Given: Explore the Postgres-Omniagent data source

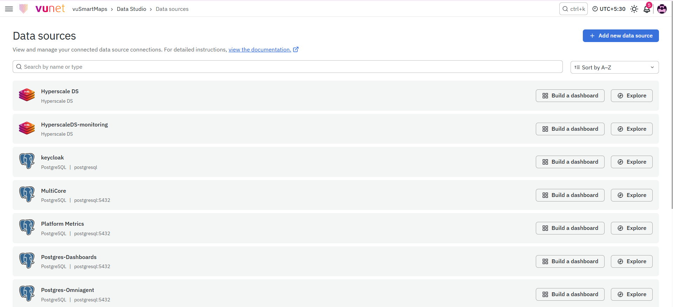Looking at the screenshot, I should pyautogui.click(x=632, y=294).
